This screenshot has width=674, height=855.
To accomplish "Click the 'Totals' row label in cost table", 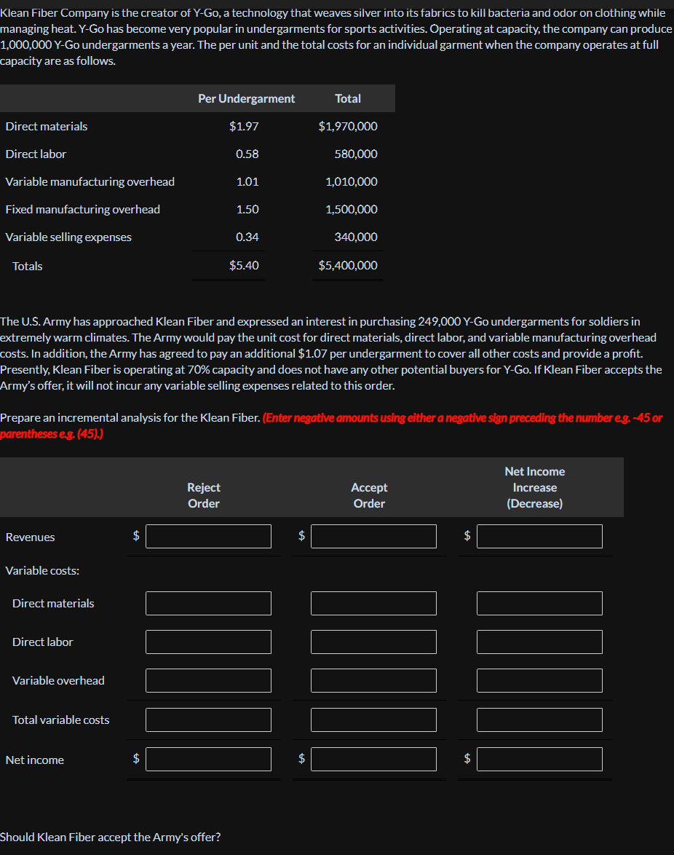I will click(27, 266).
